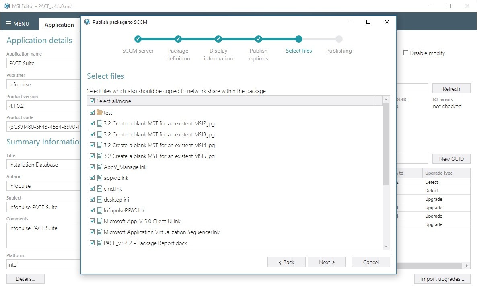Click the Application name field

click(43, 63)
